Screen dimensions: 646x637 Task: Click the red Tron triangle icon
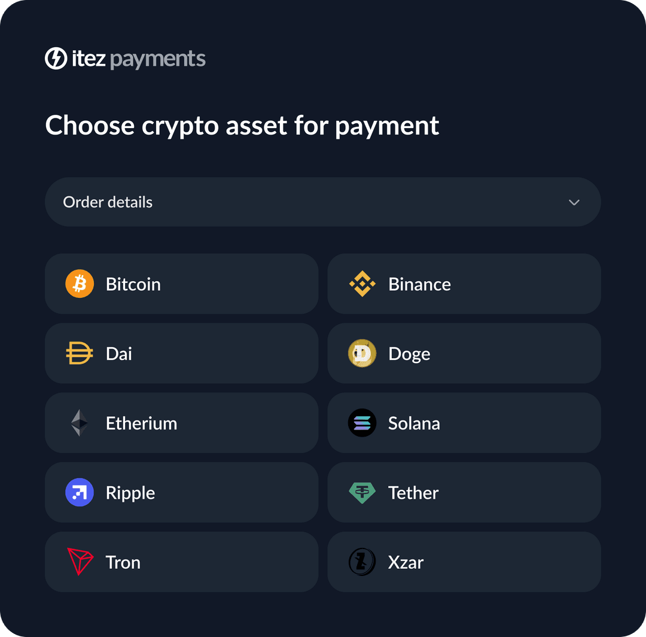point(80,562)
